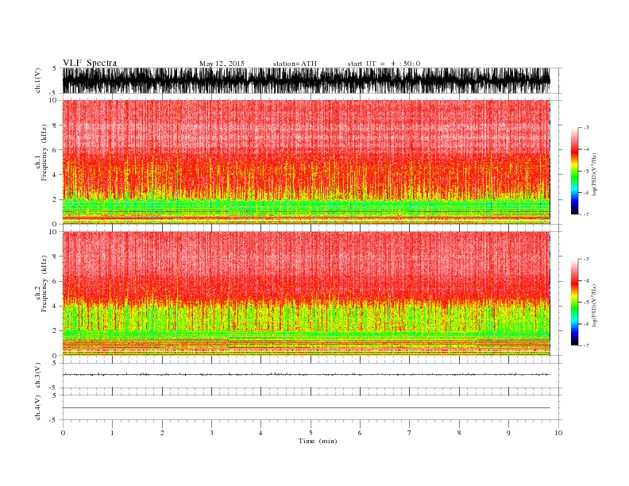Viewport: 629px width, 486px height.
Task: Click the "3" minute tick label on time axis
Action: click(211, 433)
